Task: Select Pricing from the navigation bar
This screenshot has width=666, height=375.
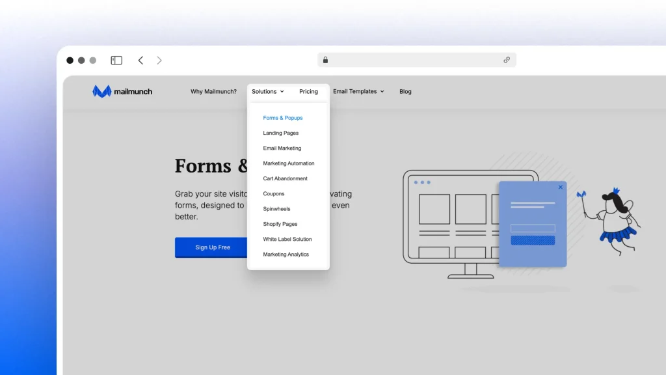Action: pos(308,91)
